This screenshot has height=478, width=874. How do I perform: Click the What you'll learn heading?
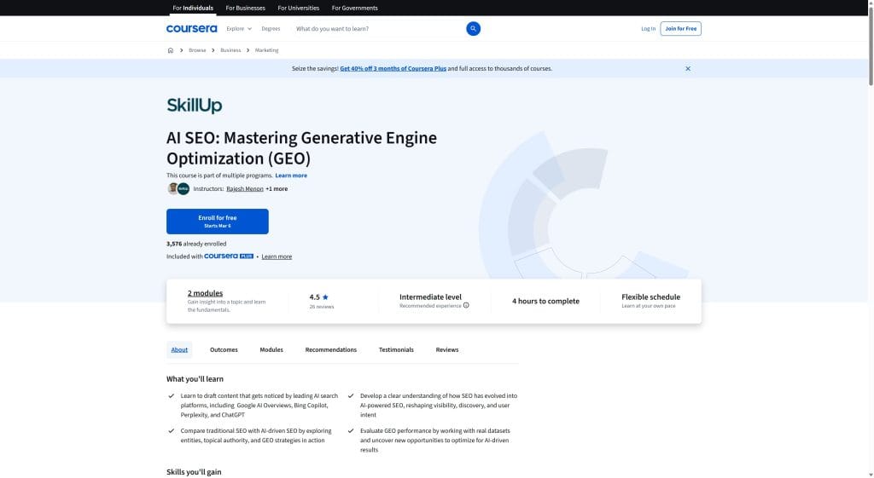tap(195, 379)
